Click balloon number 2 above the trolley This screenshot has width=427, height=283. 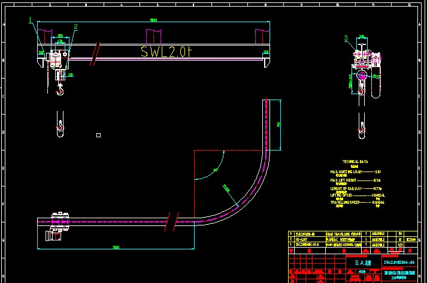click(75, 27)
